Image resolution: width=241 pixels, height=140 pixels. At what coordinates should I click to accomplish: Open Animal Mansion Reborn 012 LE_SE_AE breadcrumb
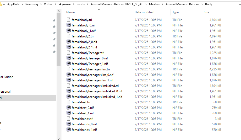[x=117, y=4]
